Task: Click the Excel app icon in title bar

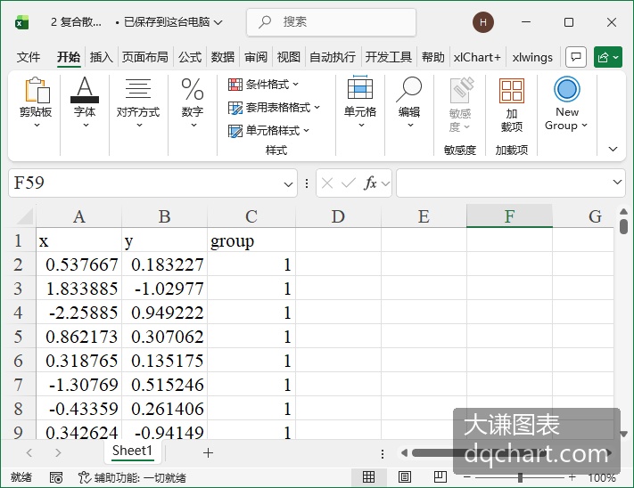Action: 21,22
